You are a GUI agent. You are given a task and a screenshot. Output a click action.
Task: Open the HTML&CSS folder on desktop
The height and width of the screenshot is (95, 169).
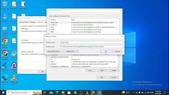click(x=14, y=5)
